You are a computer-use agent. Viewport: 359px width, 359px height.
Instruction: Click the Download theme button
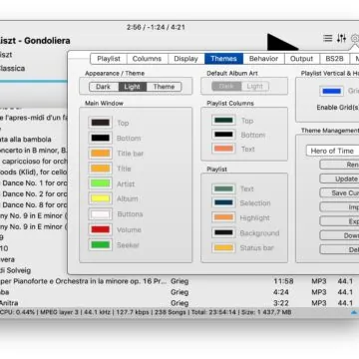[x=339, y=235]
